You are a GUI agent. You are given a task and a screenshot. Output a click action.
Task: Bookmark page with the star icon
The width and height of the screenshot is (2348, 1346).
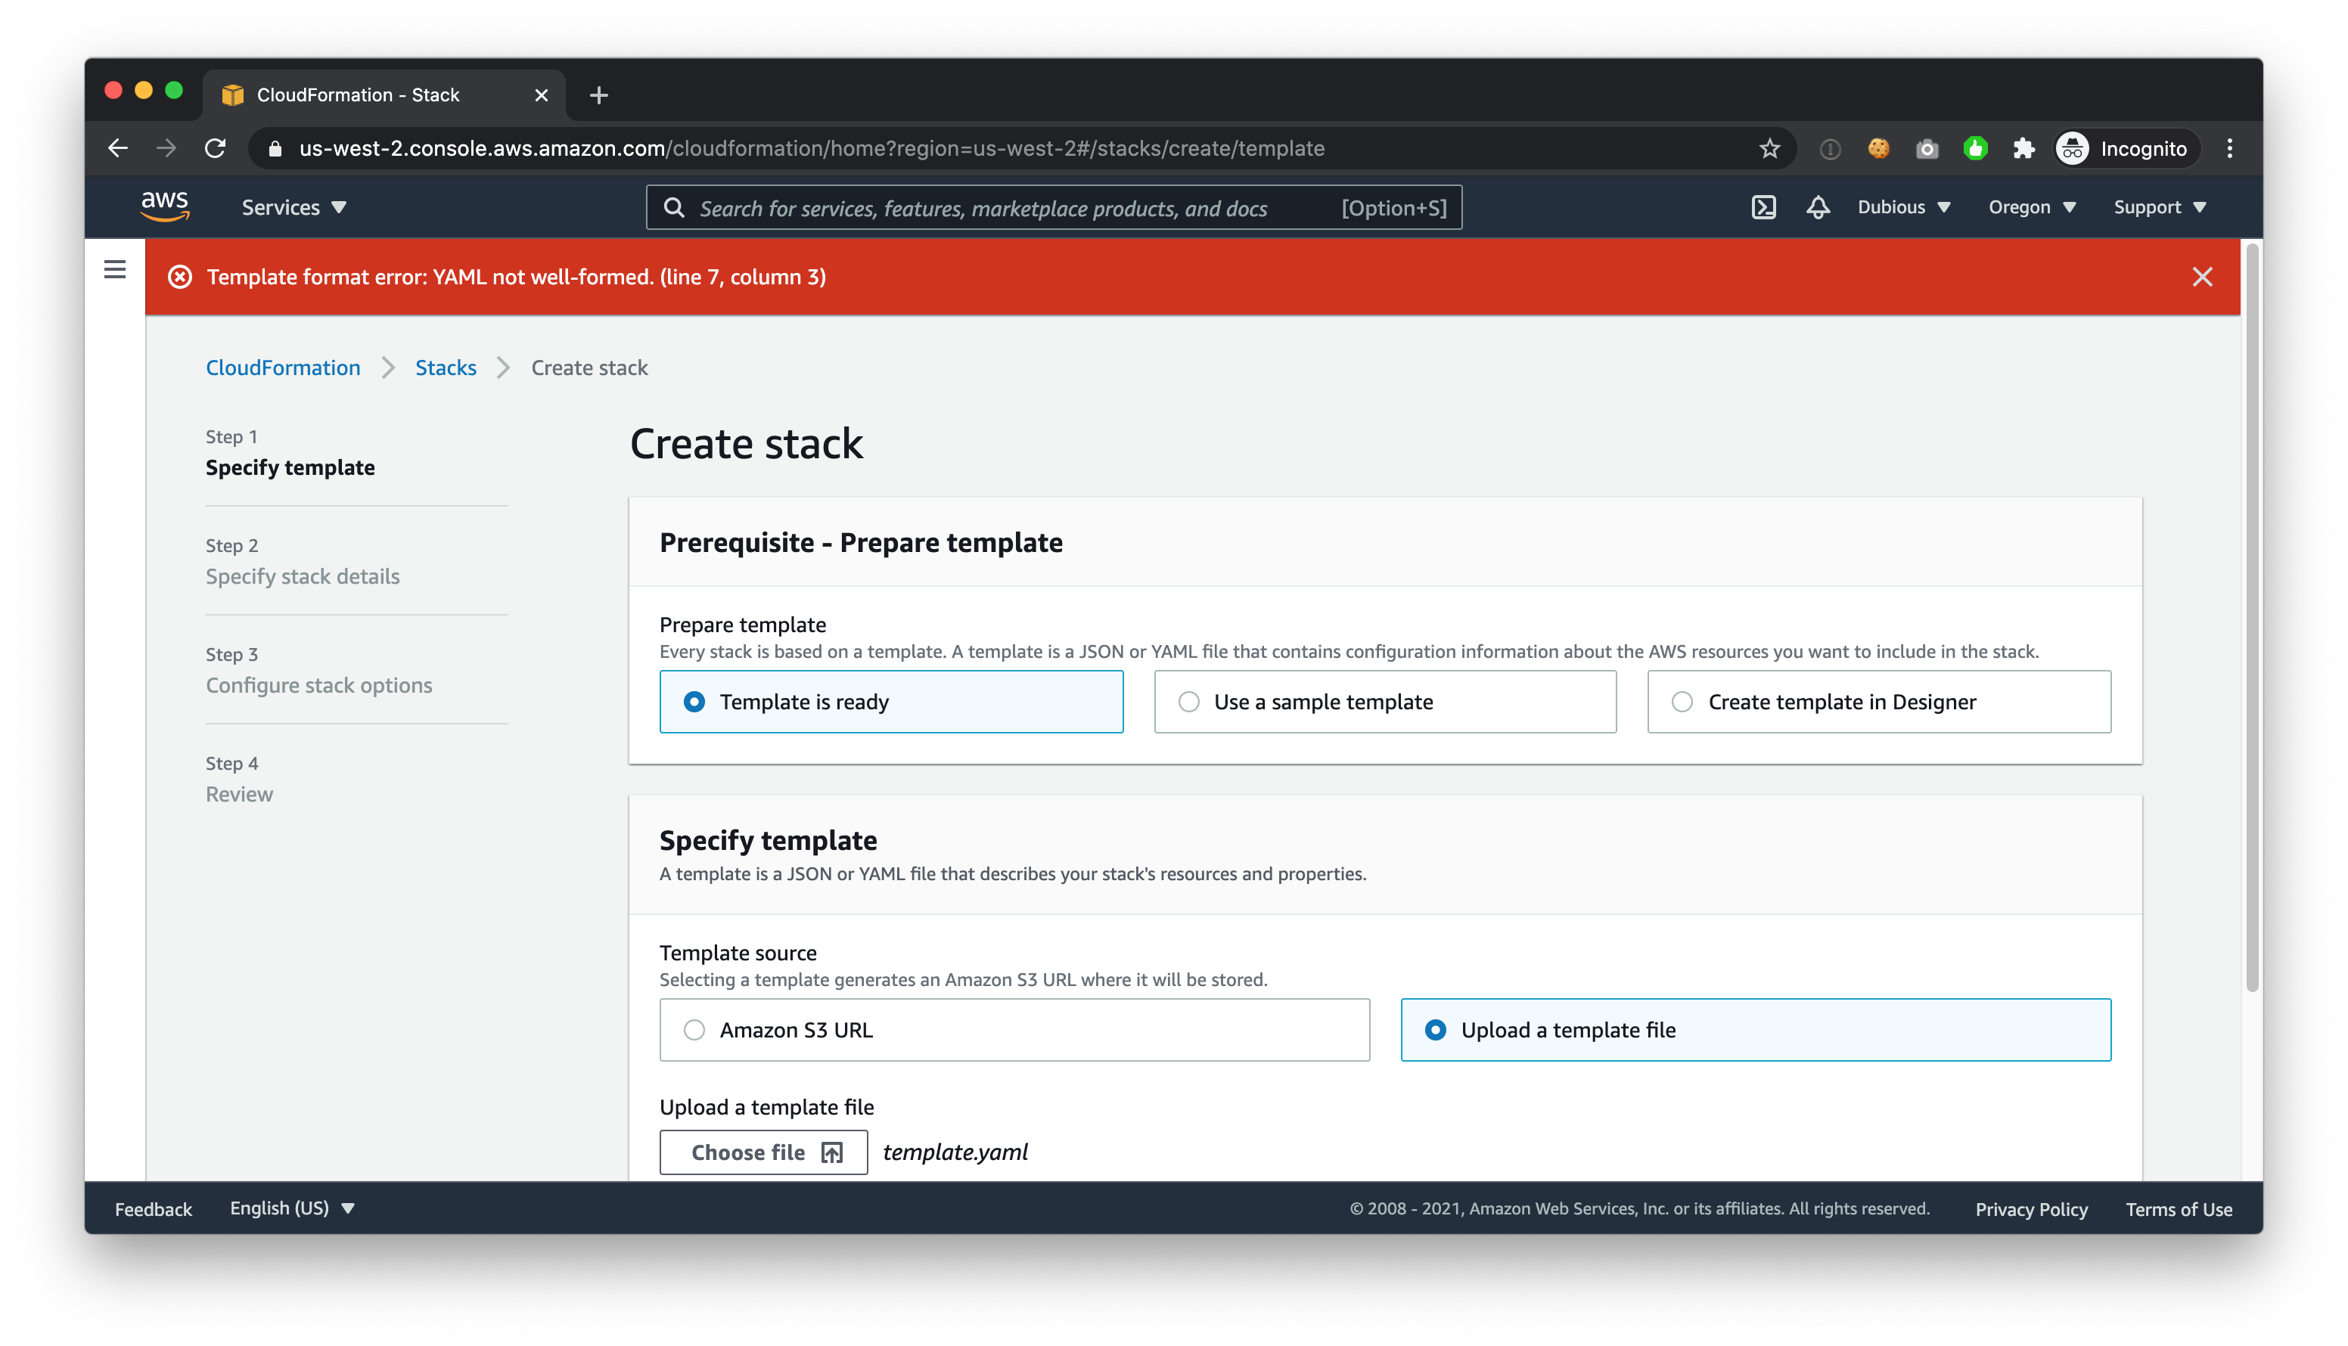(x=1769, y=149)
